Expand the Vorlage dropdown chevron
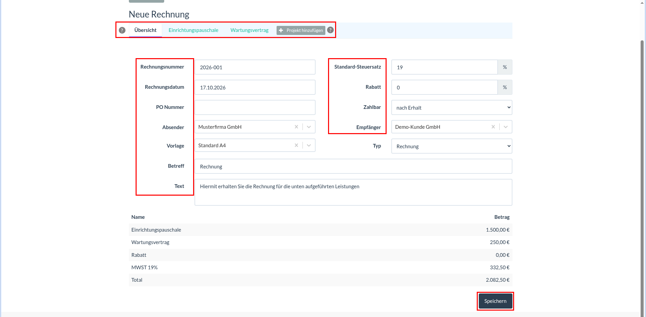 click(x=309, y=145)
